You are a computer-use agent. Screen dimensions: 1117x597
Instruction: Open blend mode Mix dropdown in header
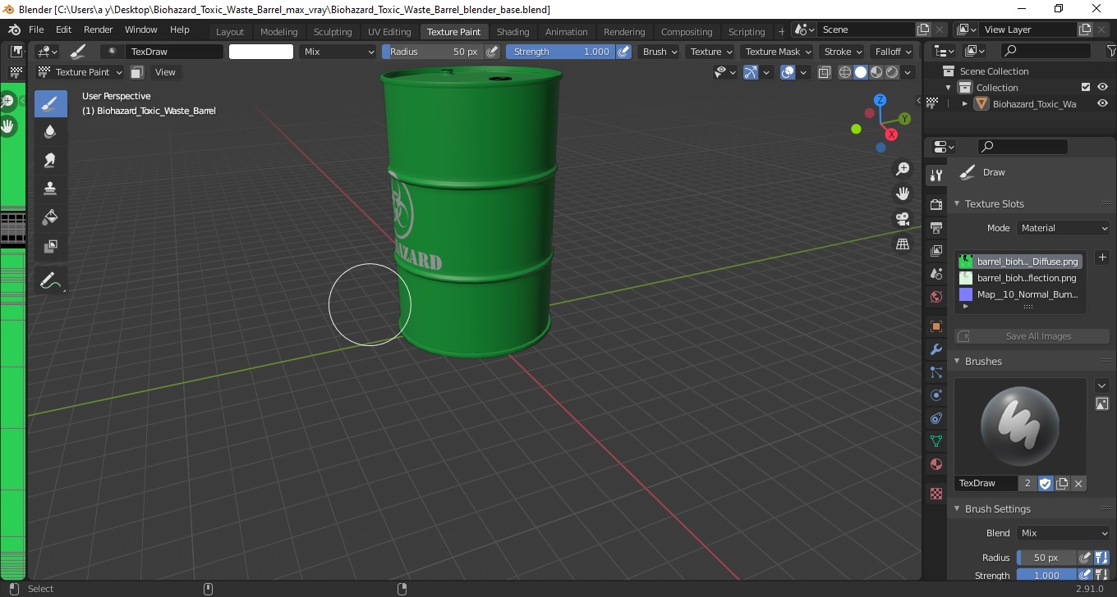coord(338,52)
